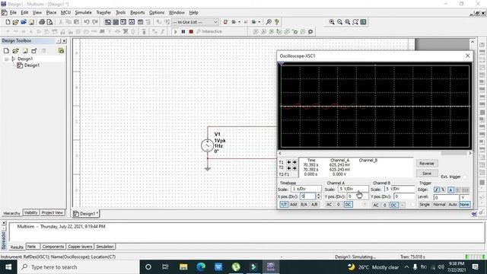Toggle the Spreadsheet view toolbar icon
Screen dimensions: 487x274
pyautogui.click(x=116, y=22)
